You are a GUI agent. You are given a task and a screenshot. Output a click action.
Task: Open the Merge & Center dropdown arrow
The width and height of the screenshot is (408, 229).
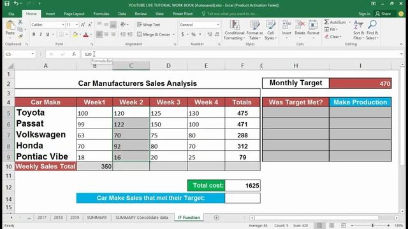174,34
